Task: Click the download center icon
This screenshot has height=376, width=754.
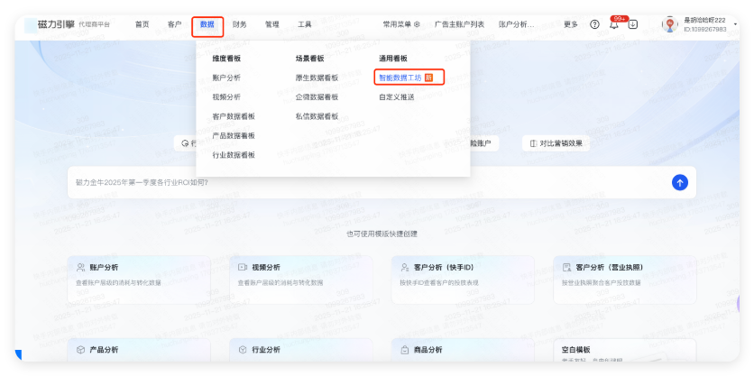Action: 633,24
